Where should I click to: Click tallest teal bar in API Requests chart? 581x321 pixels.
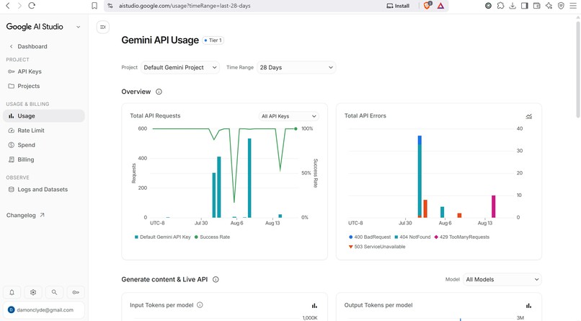[249, 178]
